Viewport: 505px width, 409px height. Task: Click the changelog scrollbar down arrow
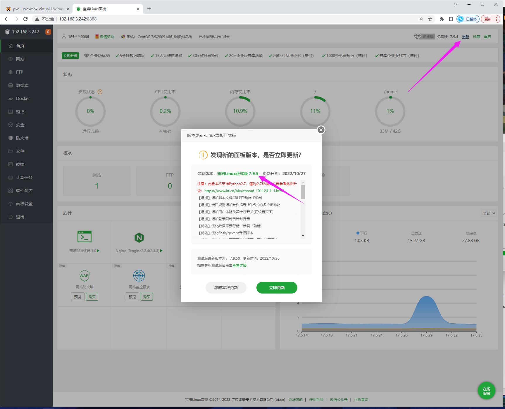303,236
